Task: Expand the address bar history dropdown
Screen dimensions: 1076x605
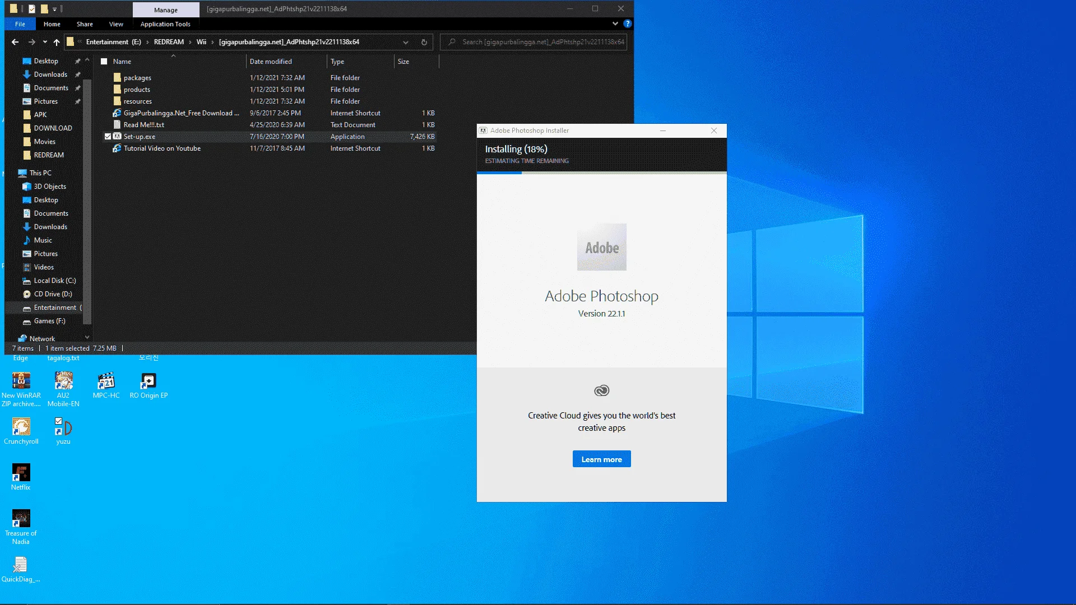Action: tap(406, 42)
